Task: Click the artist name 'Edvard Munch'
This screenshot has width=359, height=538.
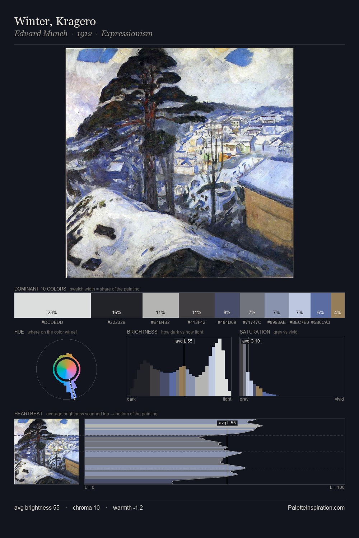Action: [41, 34]
